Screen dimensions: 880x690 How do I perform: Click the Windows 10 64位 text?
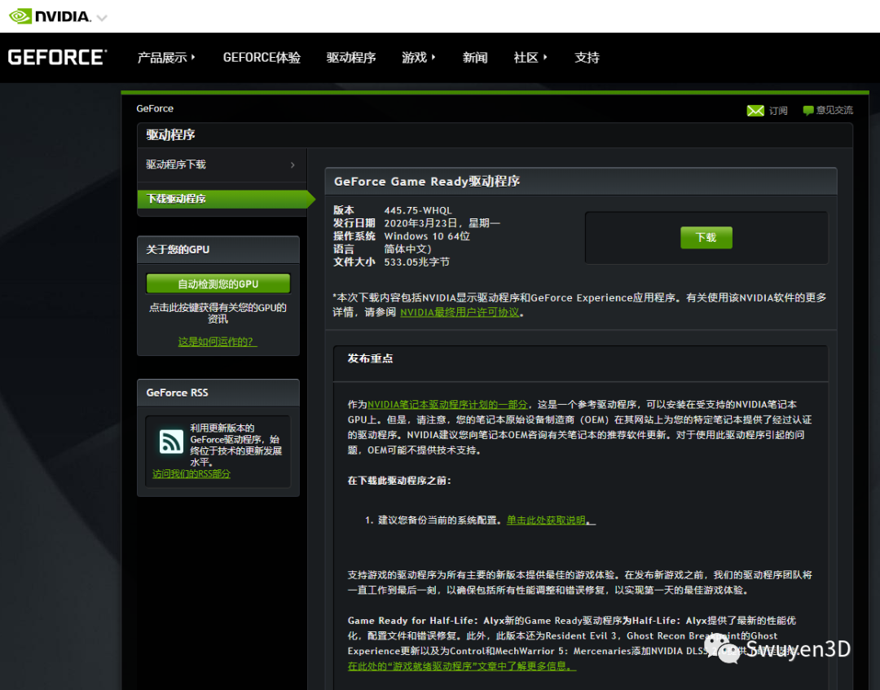(426, 236)
